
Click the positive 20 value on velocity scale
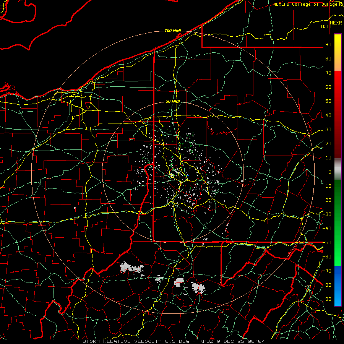328,143
